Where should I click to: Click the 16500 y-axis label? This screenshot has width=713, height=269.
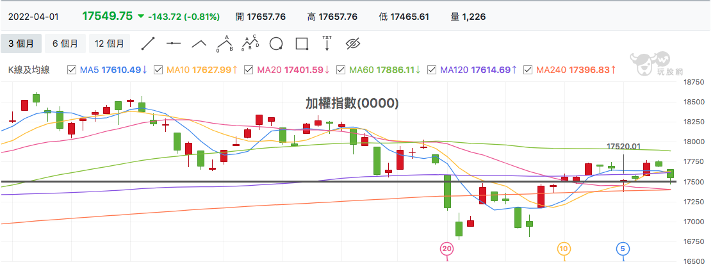point(694,262)
